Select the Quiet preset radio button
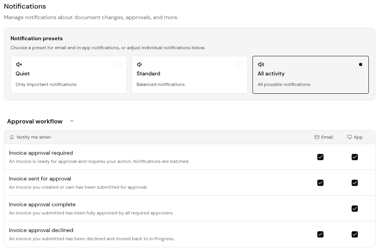This screenshot has width=377, height=250. pyautogui.click(x=119, y=64)
